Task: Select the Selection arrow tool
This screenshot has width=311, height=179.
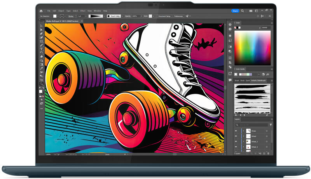Action: tap(42, 26)
